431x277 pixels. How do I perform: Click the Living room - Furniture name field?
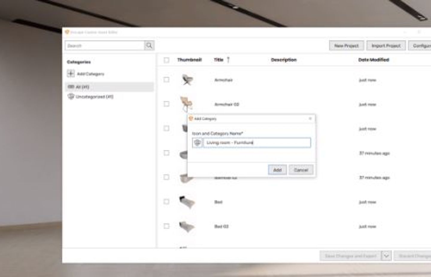tap(257, 143)
